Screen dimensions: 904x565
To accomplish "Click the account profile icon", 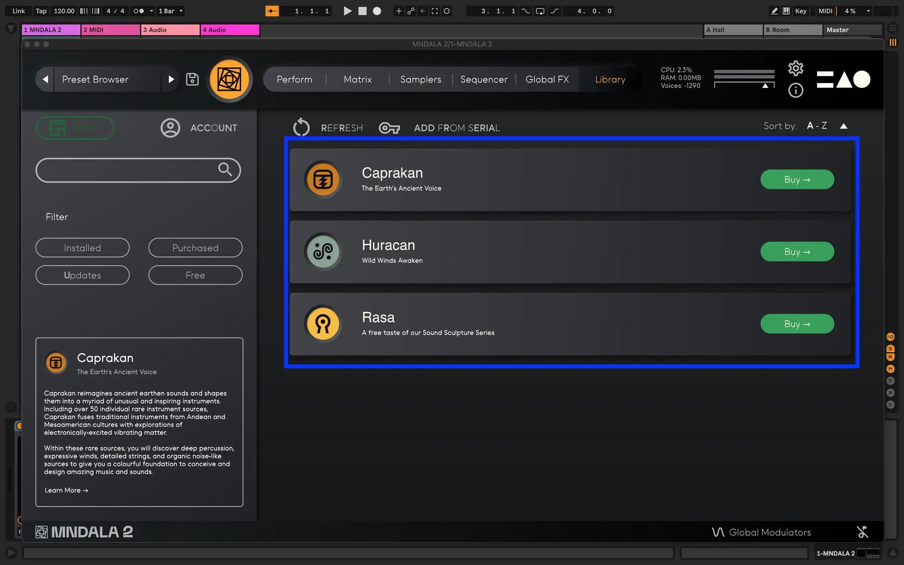I will [x=170, y=128].
